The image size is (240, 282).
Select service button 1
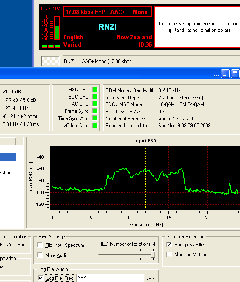(x=50, y=61)
